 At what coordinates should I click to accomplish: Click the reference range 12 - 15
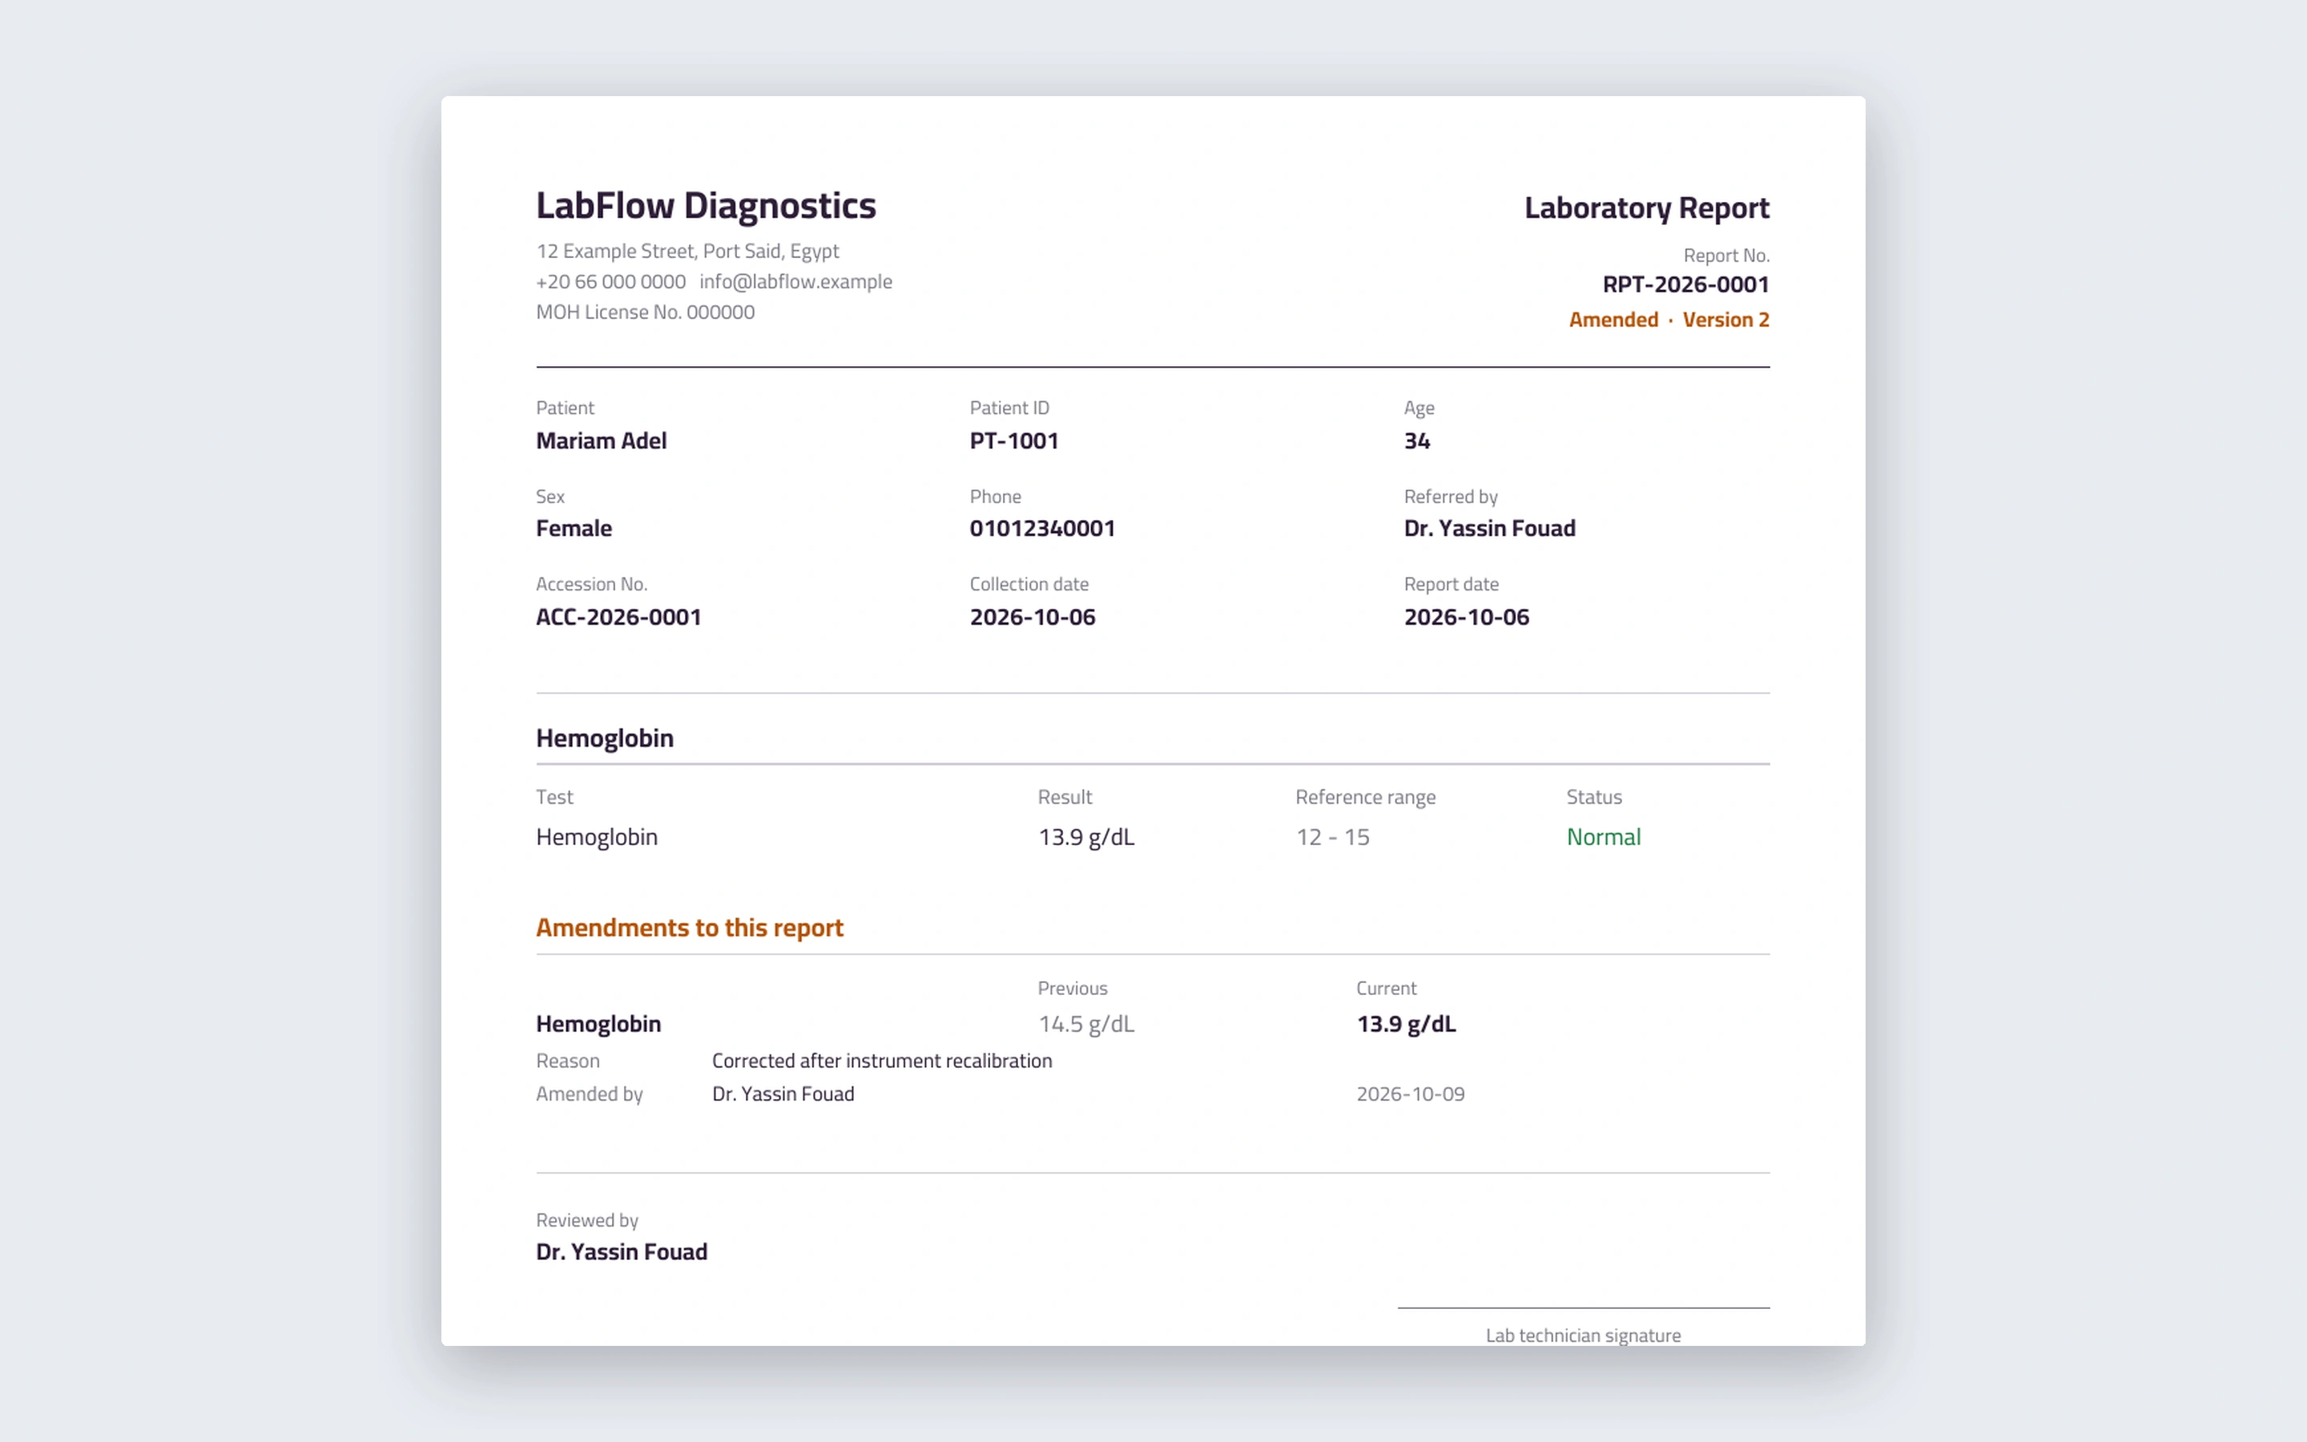[x=1333, y=836]
